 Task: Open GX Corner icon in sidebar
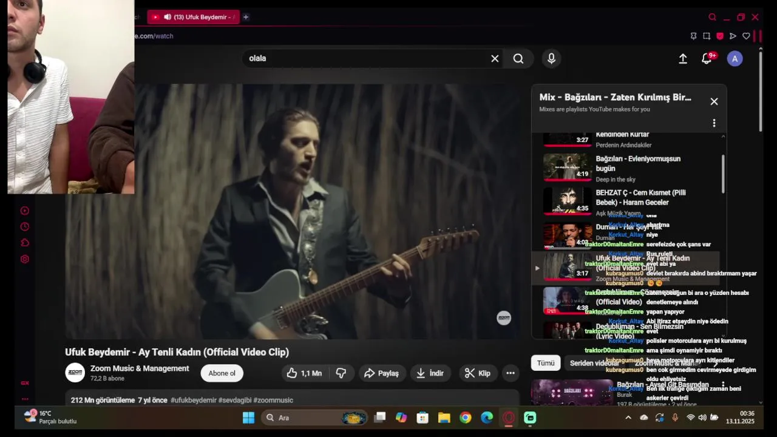25,383
